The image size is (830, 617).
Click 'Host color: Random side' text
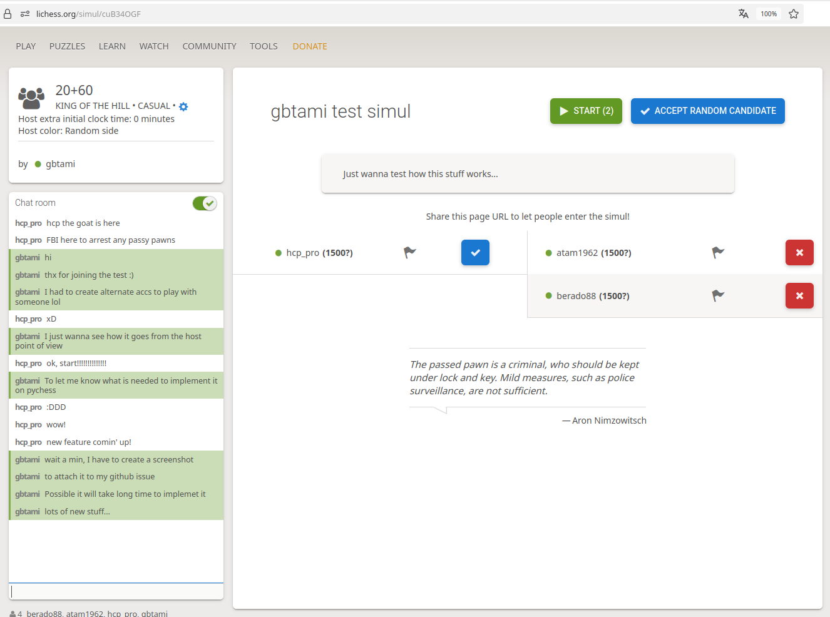tap(68, 131)
